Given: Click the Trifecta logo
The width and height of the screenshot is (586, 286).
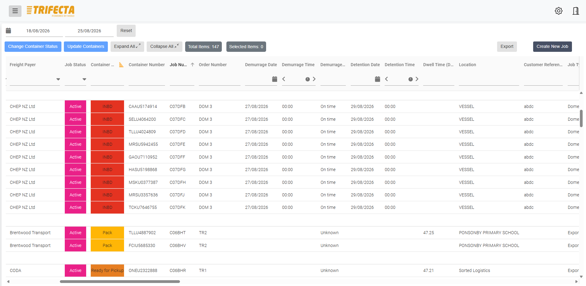Looking at the screenshot, I should pyautogui.click(x=50, y=11).
